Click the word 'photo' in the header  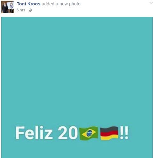(x=75, y=4)
